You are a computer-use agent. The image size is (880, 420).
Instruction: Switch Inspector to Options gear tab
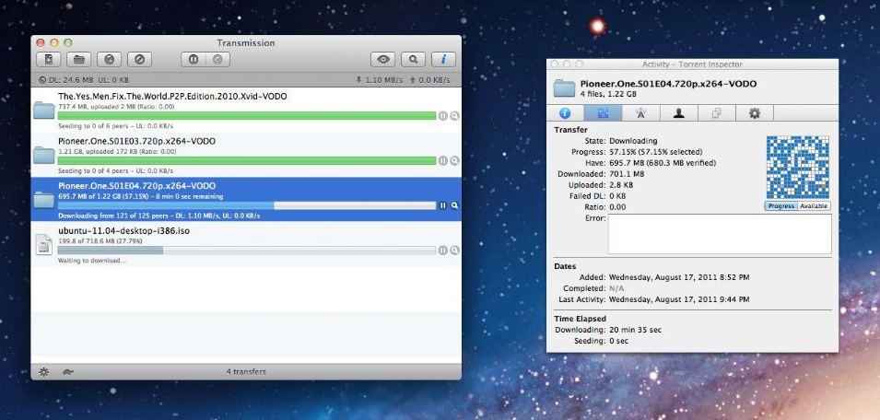[x=755, y=112]
